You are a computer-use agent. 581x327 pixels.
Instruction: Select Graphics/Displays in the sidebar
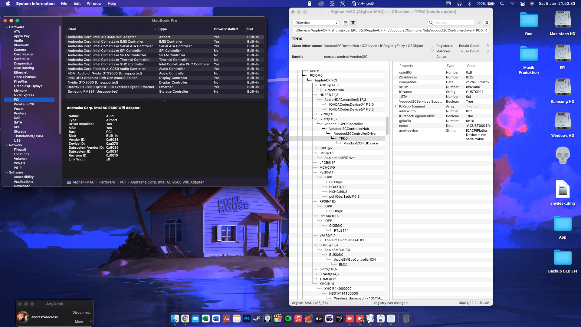28,86
